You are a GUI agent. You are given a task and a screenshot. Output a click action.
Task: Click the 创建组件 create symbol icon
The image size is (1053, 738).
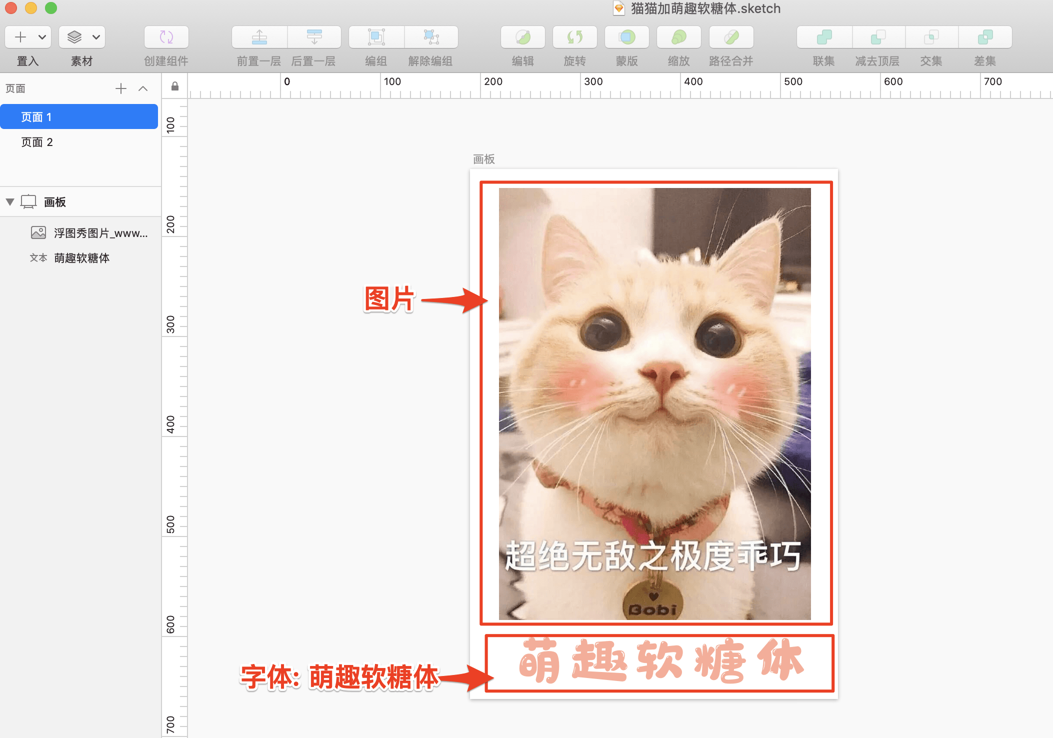click(166, 37)
